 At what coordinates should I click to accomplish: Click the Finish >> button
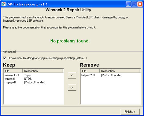tap(130, 112)
